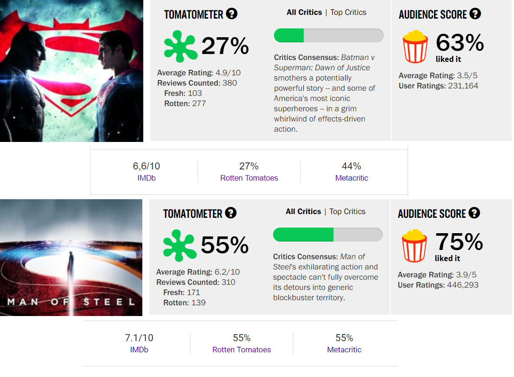Open the Metacritic link under 44%
The width and height of the screenshot is (514, 377).
(352, 178)
